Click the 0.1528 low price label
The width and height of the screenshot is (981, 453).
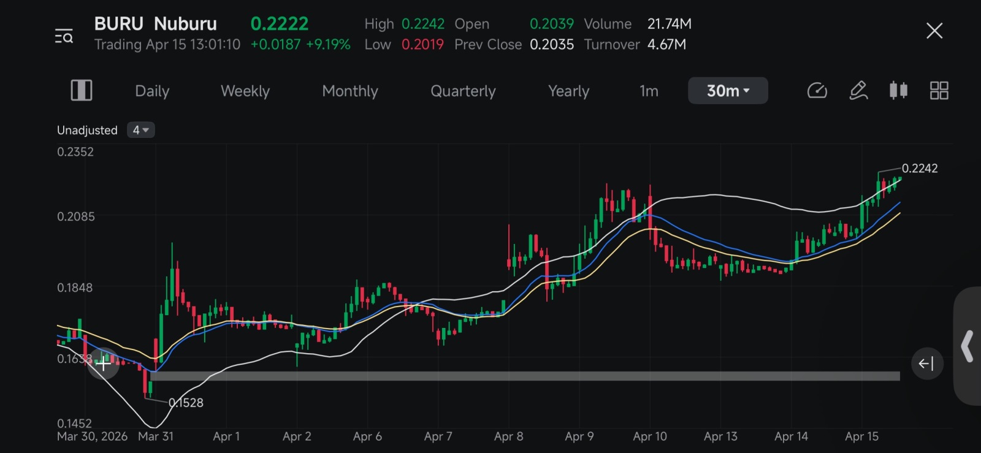pos(186,403)
